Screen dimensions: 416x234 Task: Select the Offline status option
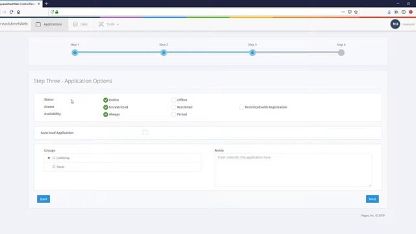click(174, 100)
